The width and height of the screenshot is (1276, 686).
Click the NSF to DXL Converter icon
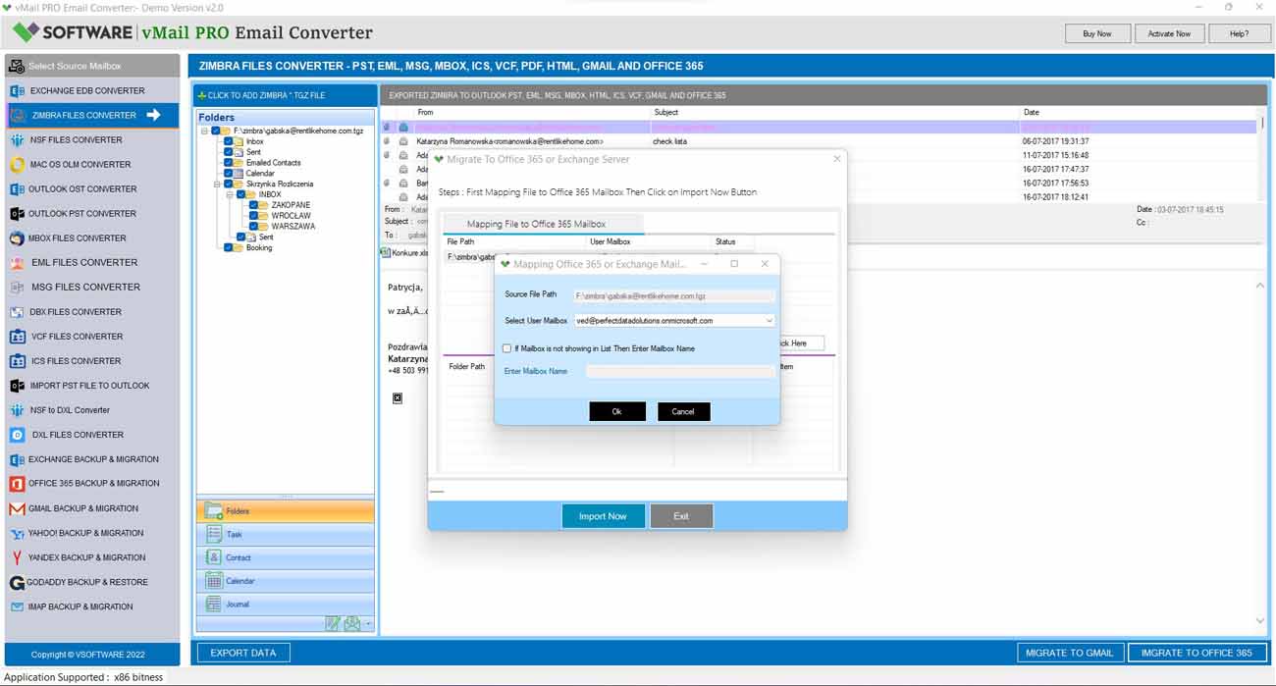[17, 410]
